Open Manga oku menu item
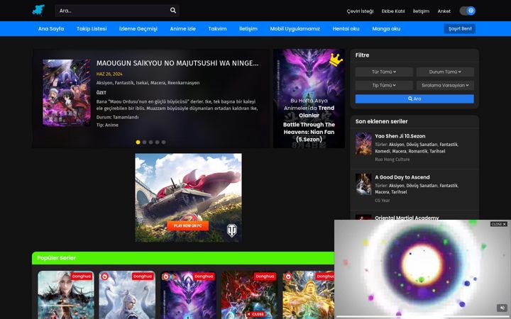511x319 pixels. (x=386, y=28)
